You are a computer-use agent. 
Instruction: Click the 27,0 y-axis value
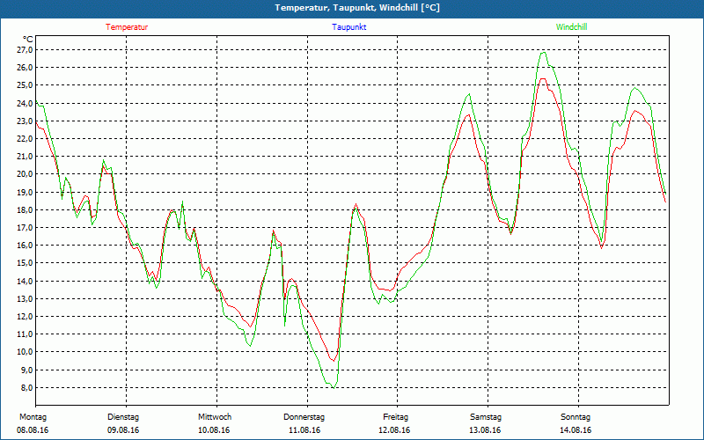coord(25,49)
